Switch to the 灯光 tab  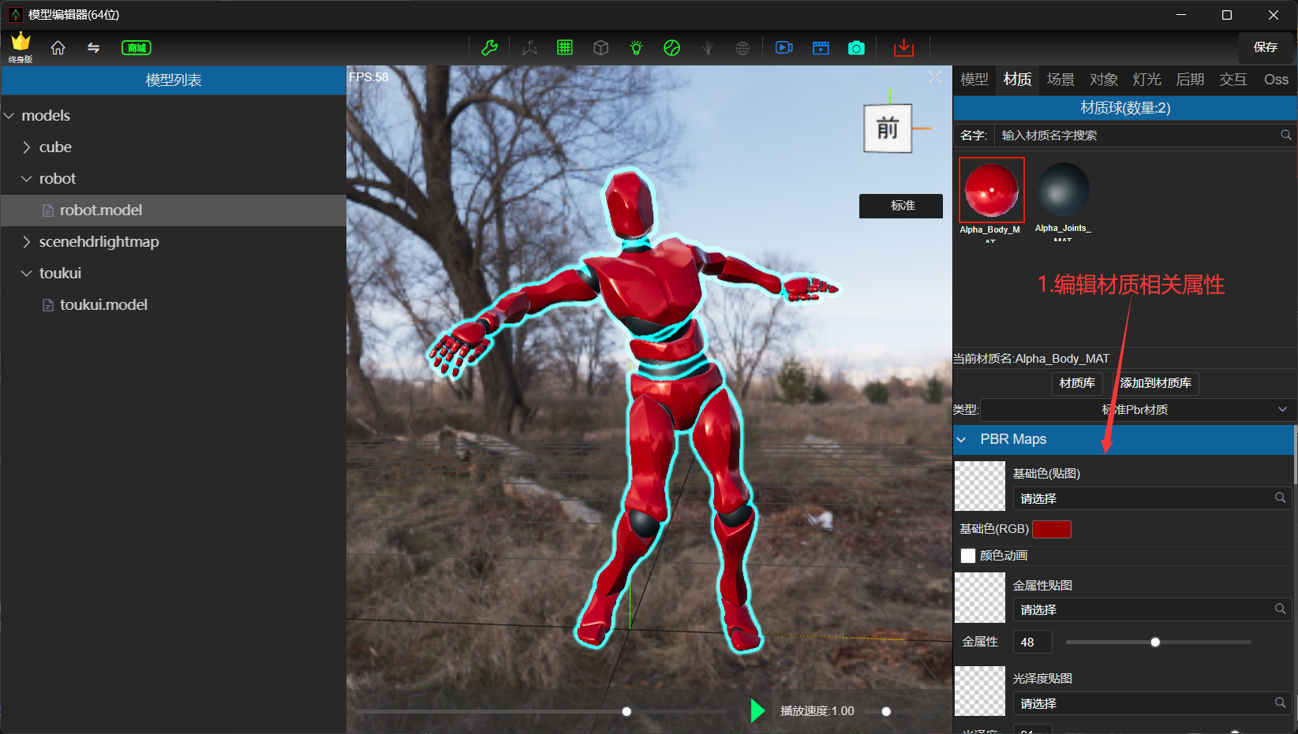[1147, 80]
